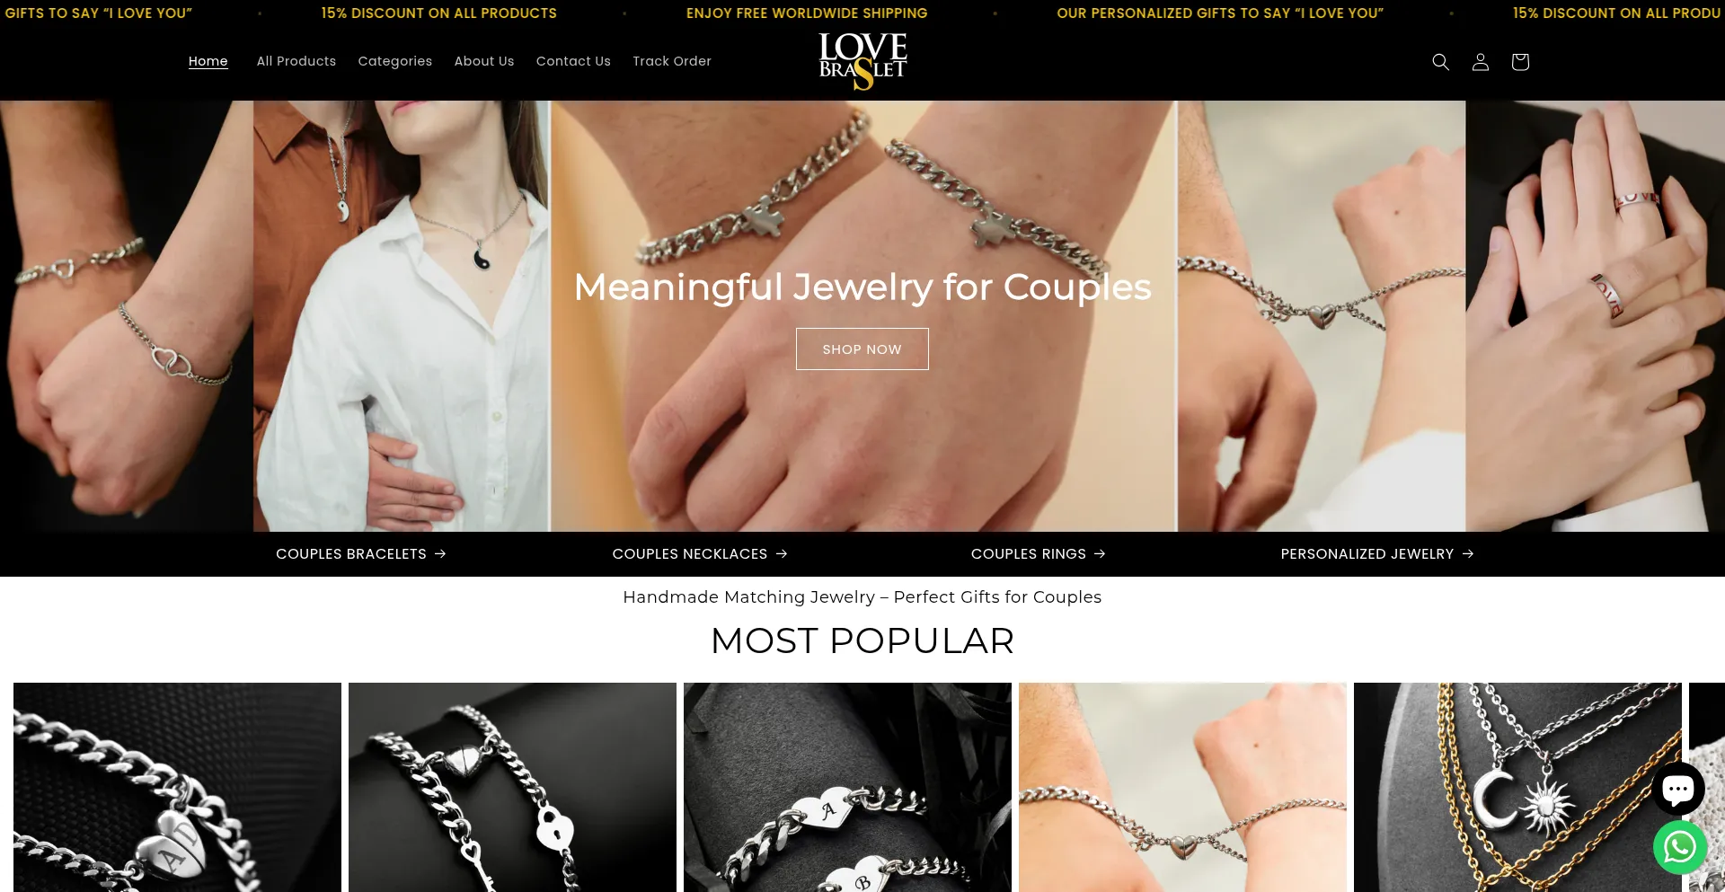This screenshot has width=1725, height=892.
Task: Open the Couples Necklaces collection link
Action: point(700,554)
